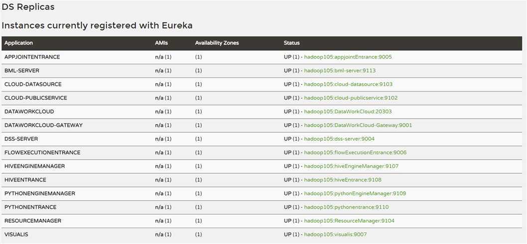Click the hadoop105:pythonEngineManager:9109 link

tap(355, 193)
